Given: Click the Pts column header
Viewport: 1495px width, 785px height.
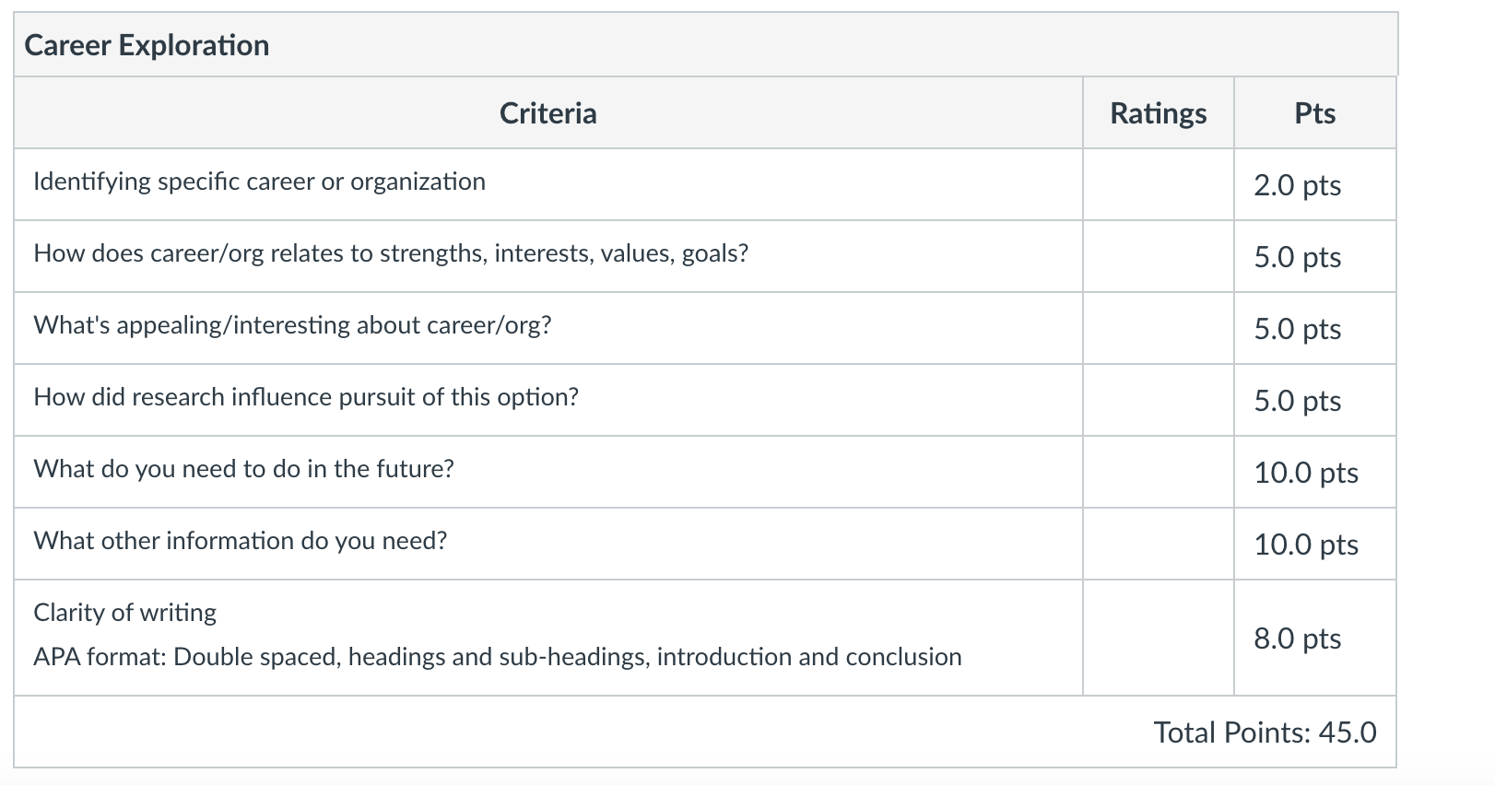Looking at the screenshot, I should click(x=1314, y=112).
